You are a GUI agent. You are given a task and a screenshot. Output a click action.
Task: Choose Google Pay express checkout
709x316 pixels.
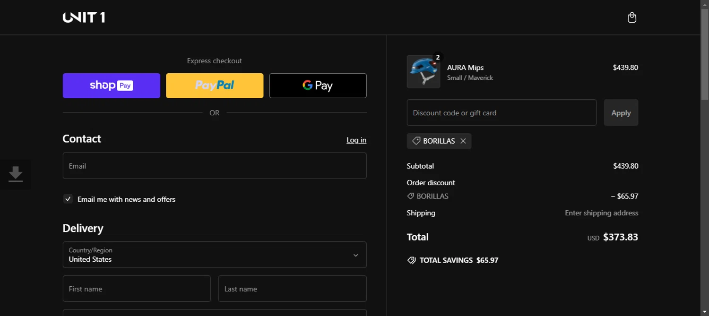pos(318,85)
